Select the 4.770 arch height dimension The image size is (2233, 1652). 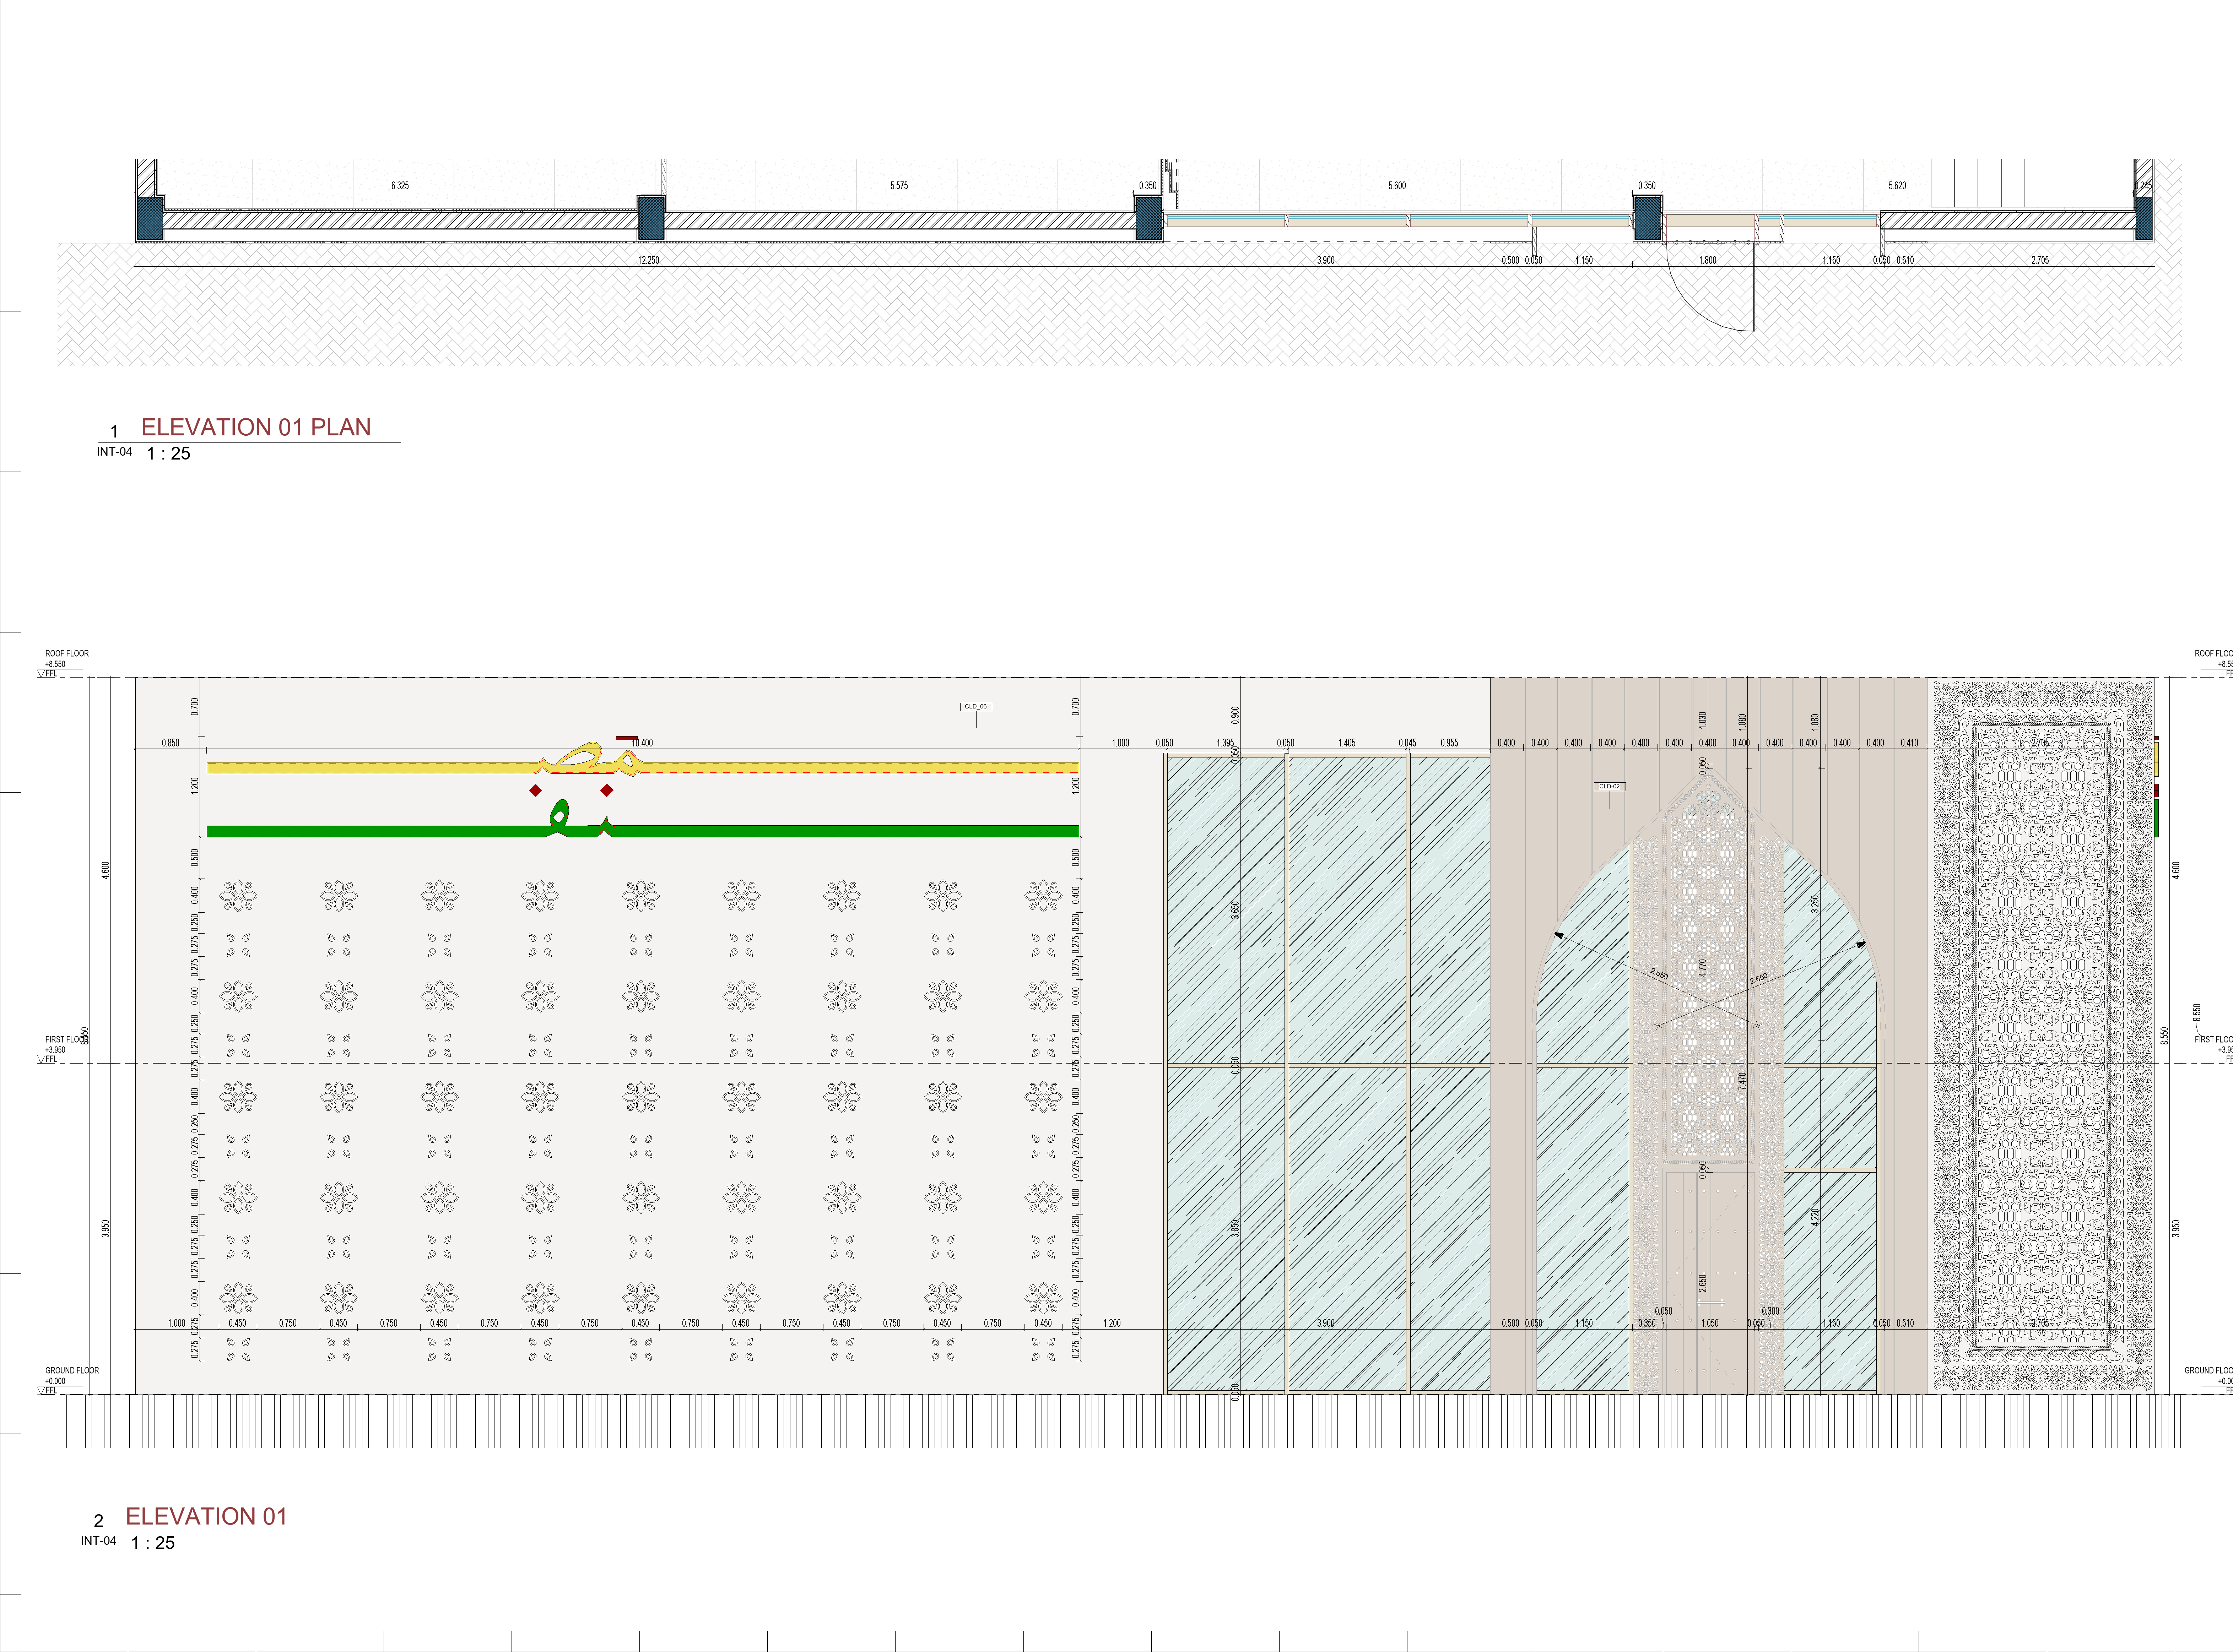(1702, 968)
